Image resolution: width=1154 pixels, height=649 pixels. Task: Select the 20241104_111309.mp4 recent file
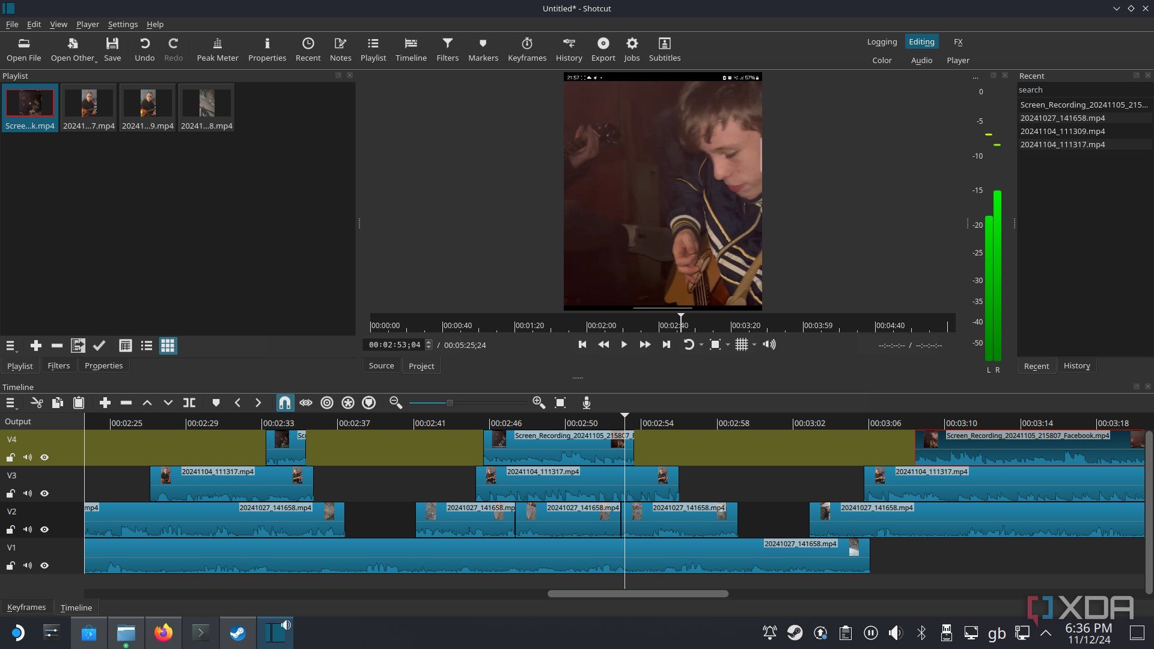(x=1062, y=132)
